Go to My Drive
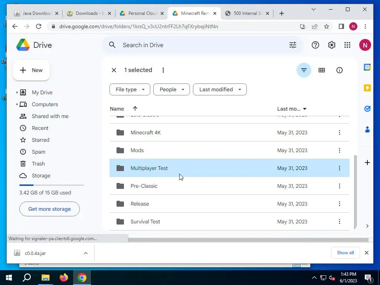 [42, 92]
